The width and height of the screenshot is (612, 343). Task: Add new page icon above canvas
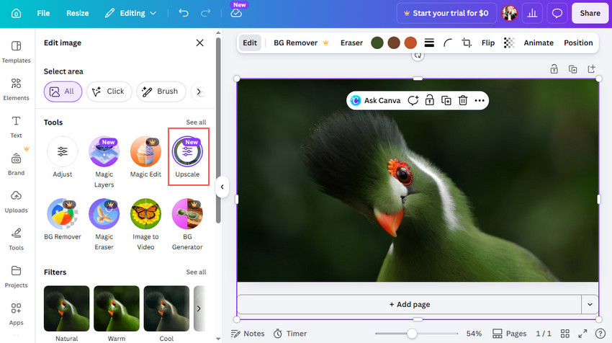coord(591,69)
